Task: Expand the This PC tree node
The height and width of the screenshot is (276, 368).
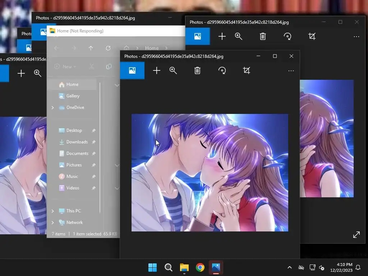Action: tap(53, 211)
